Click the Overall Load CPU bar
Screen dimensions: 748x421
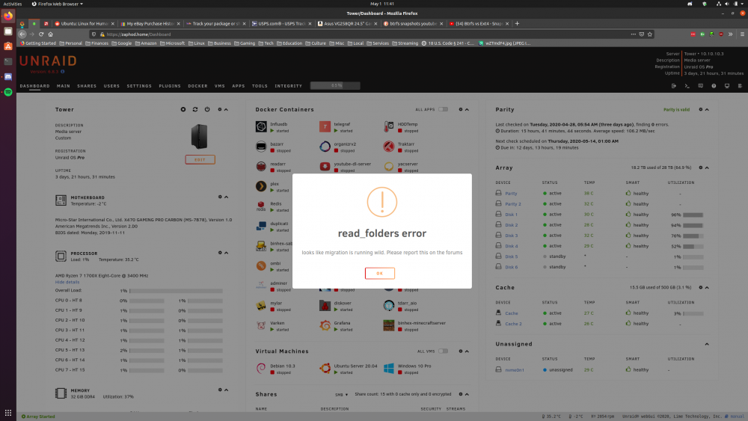[x=176, y=290]
